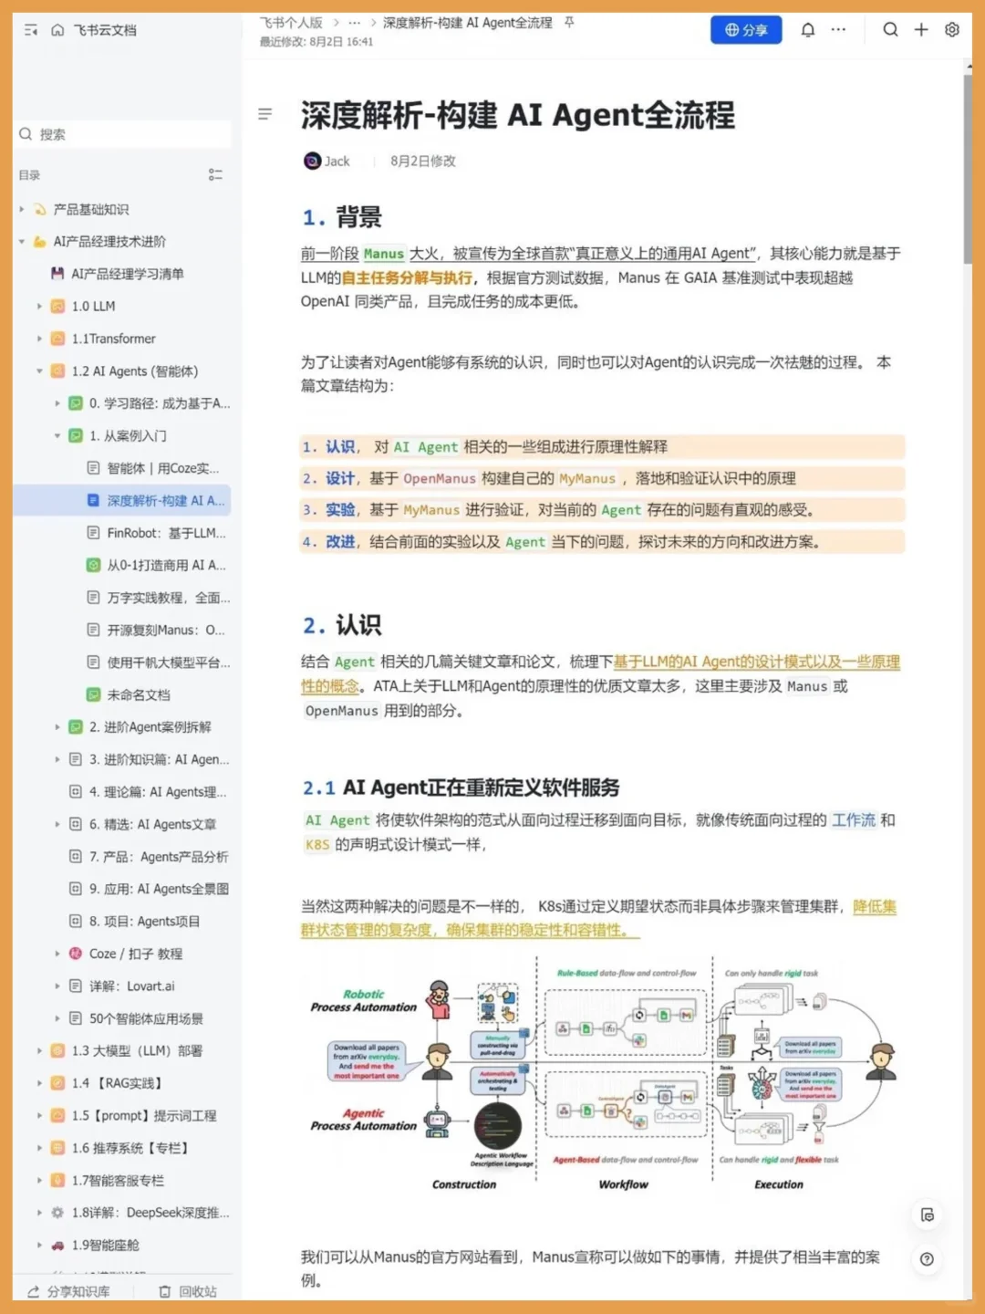Click the Coze / 扣子 教程 icon

pos(76,954)
